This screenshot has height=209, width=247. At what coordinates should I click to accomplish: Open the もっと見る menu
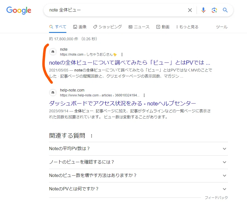point(187,27)
